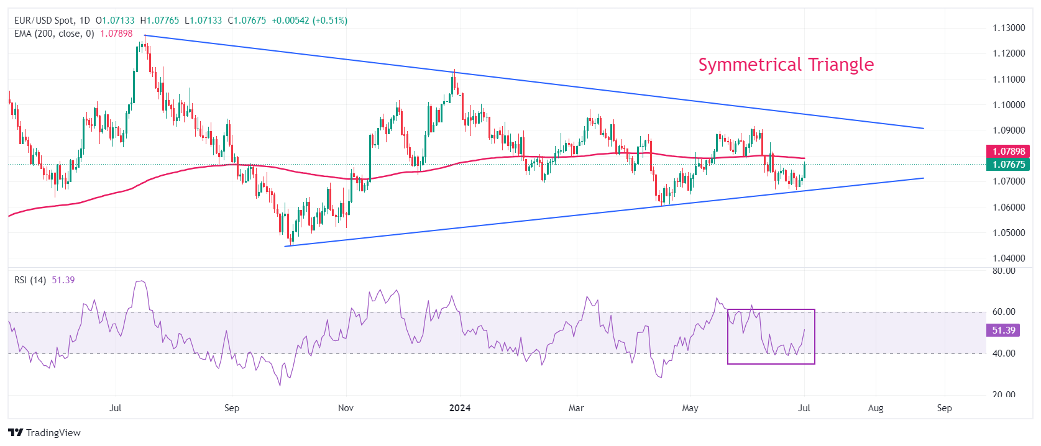The height and width of the screenshot is (446, 1041).
Task: Click the 1.10000 price scale label
Action: tap(1008, 105)
